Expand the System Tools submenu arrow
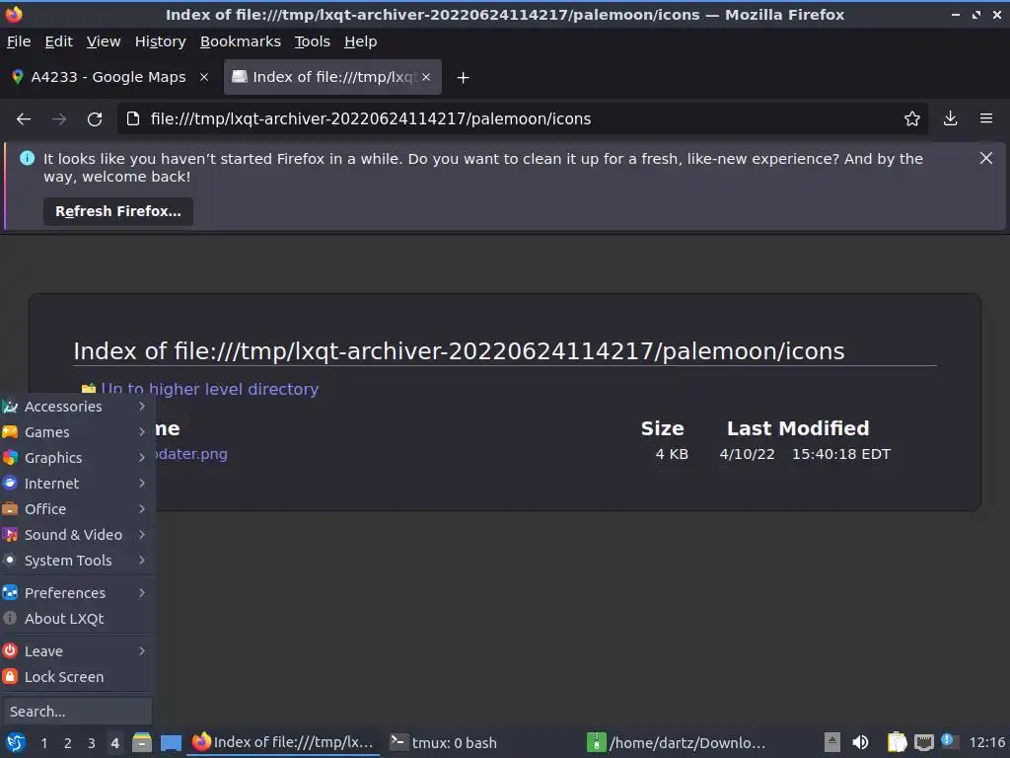This screenshot has width=1010, height=758. pos(142,561)
